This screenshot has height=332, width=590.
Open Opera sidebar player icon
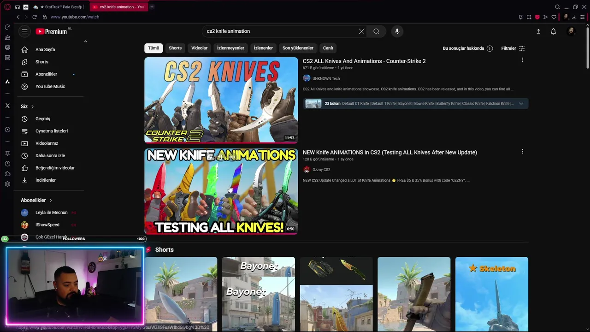coord(7,130)
